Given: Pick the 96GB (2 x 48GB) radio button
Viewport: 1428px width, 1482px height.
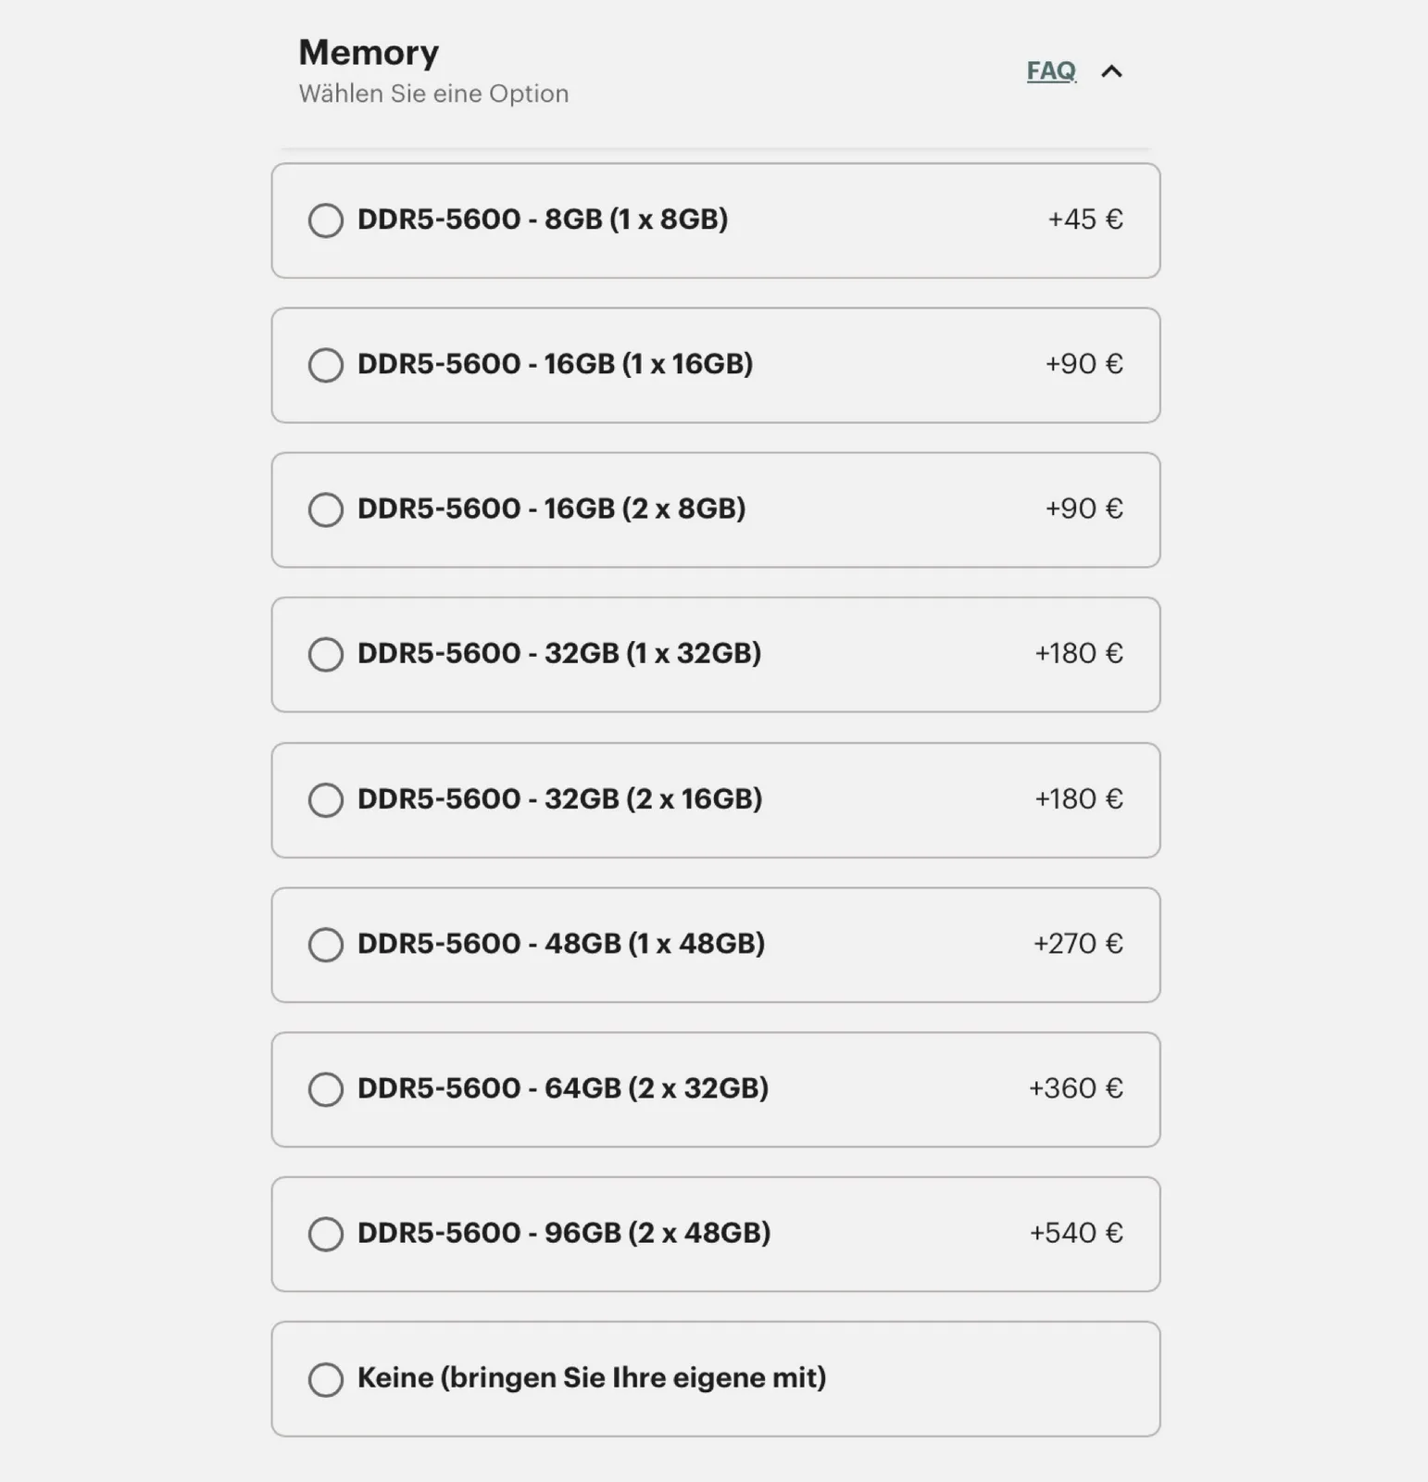Looking at the screenshot, I should pos(326,1233).
